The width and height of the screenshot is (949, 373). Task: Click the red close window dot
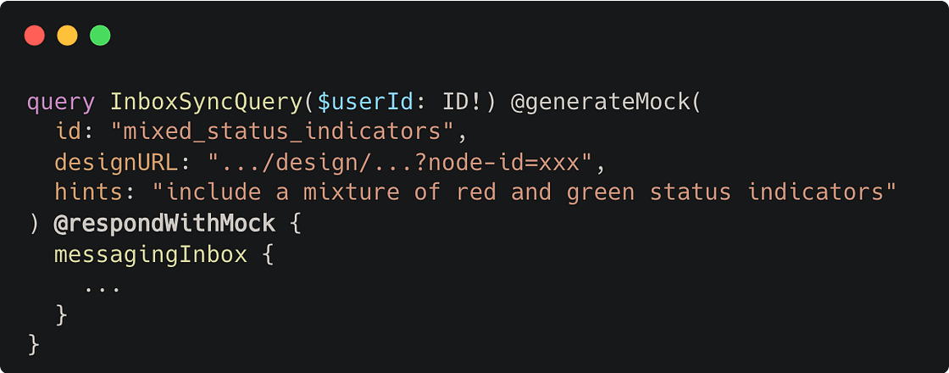coord(35,36)
